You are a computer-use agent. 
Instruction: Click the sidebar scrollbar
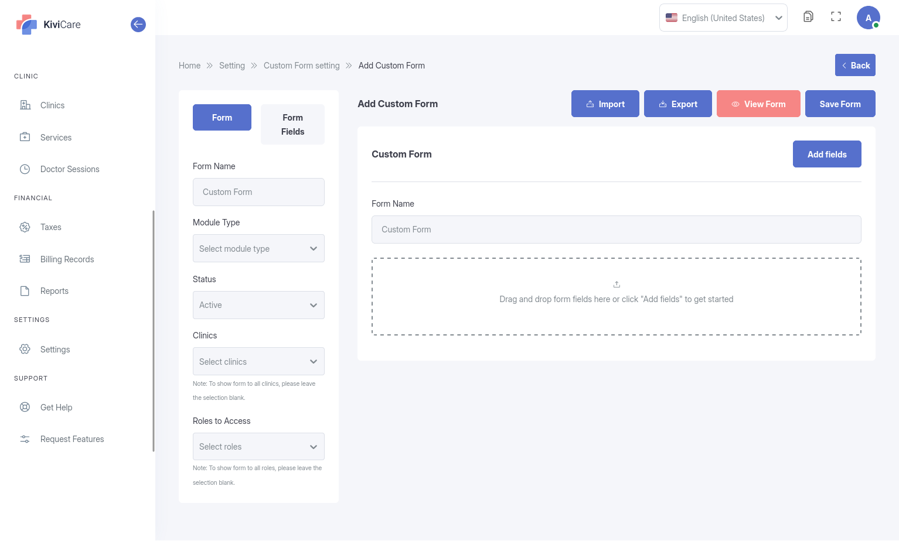(154, 331)
